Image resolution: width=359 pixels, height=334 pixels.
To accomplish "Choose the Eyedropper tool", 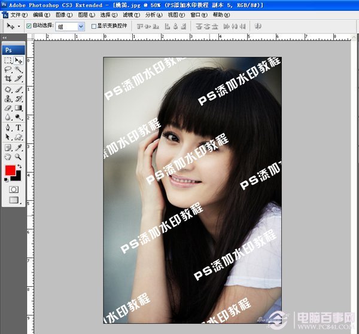I will click(x=19, y=147).
